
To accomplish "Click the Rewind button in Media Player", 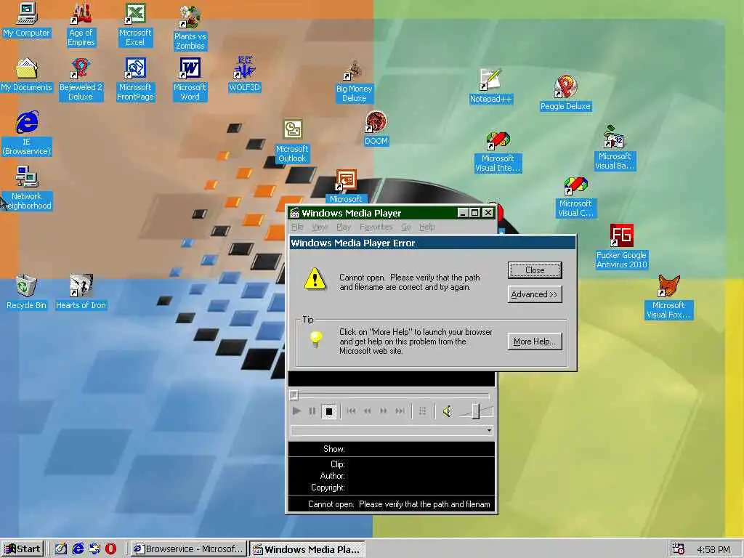I will 367,411.
